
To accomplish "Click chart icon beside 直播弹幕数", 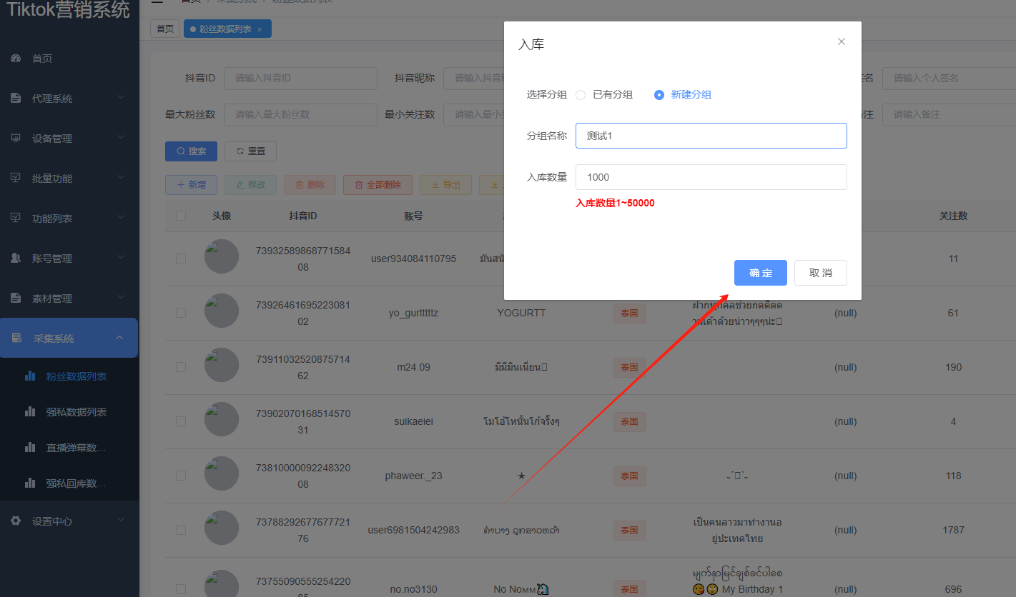I will [30, 448].
